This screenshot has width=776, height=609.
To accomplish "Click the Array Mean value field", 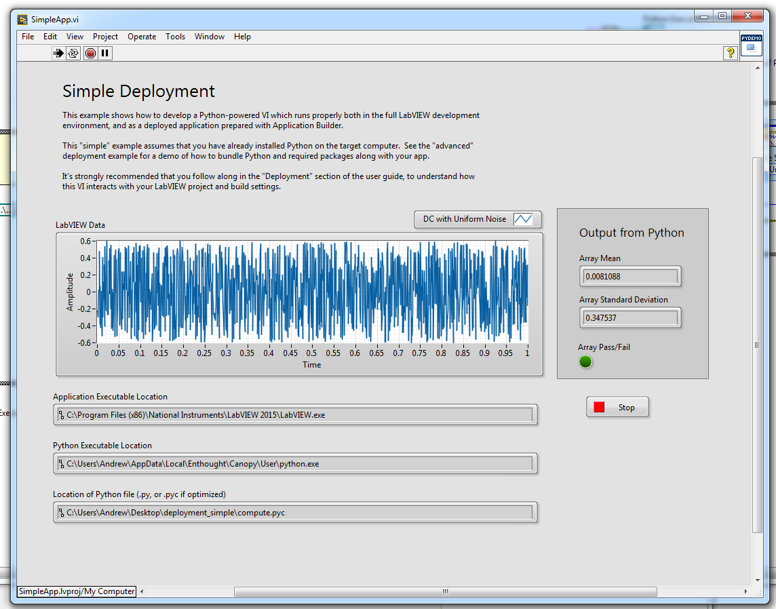I will [x=630, y=277].
